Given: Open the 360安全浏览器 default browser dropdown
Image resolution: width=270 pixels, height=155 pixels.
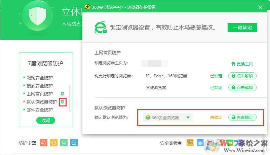Looking at the screenshot, I should [x=168, y=118].
